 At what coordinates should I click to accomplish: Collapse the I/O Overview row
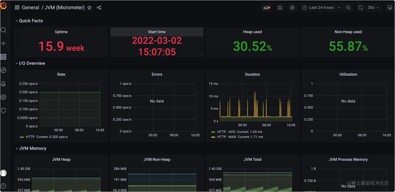[x=30, y=63]
